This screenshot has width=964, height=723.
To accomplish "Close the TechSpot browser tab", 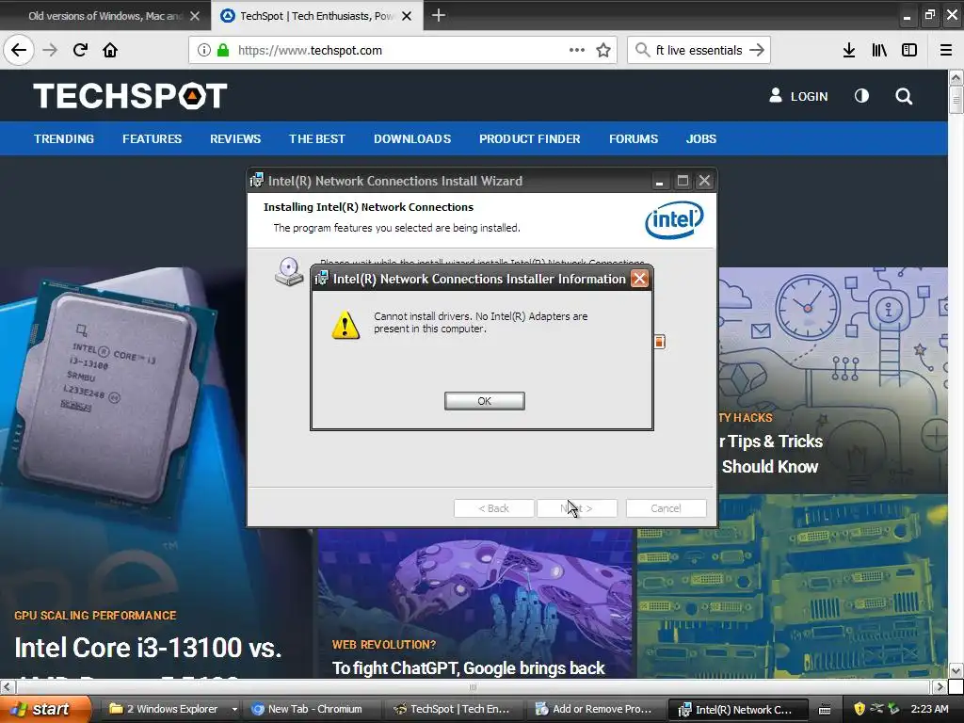I will coord(407,16).
